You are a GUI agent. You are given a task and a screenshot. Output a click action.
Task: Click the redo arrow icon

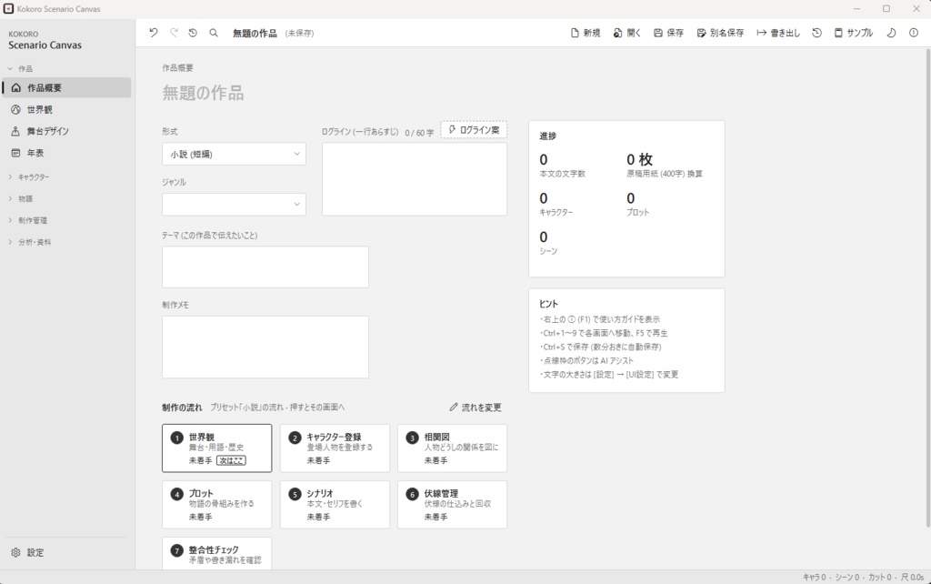pyautogui.click(x=174, y=34)
